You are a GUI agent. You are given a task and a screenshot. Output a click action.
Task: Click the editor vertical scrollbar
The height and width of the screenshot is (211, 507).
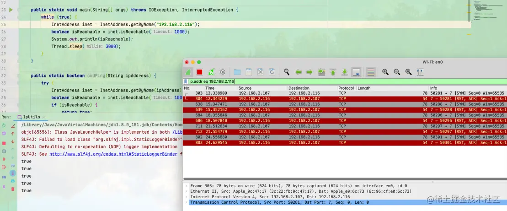tap(469, 11)
